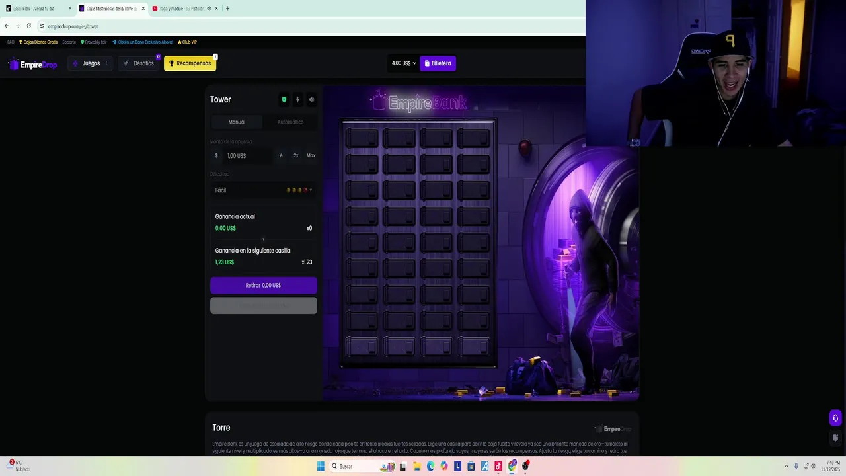Toggle the lightning fast-mode icon
Screen dimensions: 846x476
click(297, 100)
